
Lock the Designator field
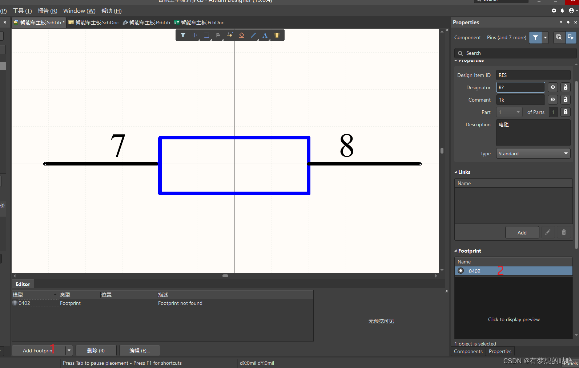click(565, 87)
